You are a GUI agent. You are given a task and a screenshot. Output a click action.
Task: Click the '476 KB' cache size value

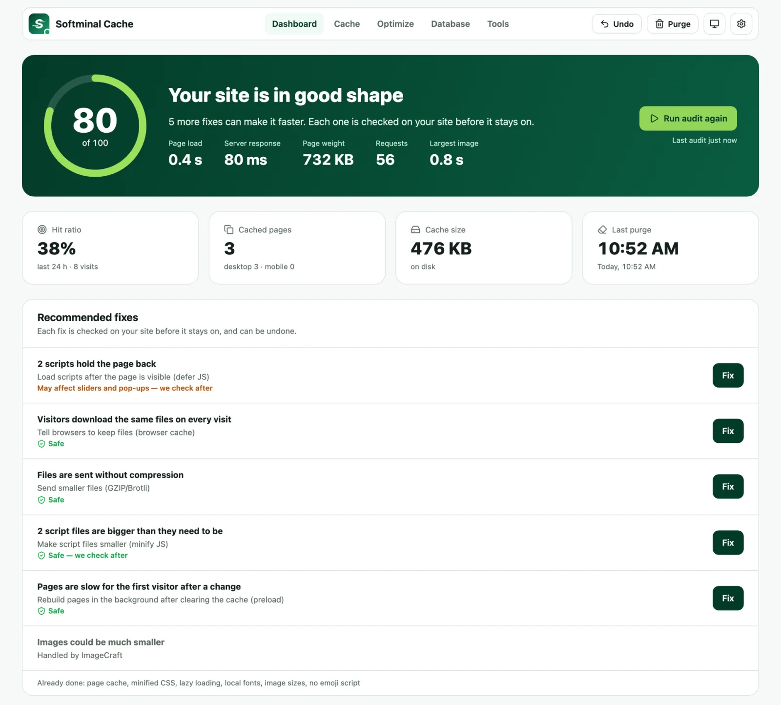[441, 249]
